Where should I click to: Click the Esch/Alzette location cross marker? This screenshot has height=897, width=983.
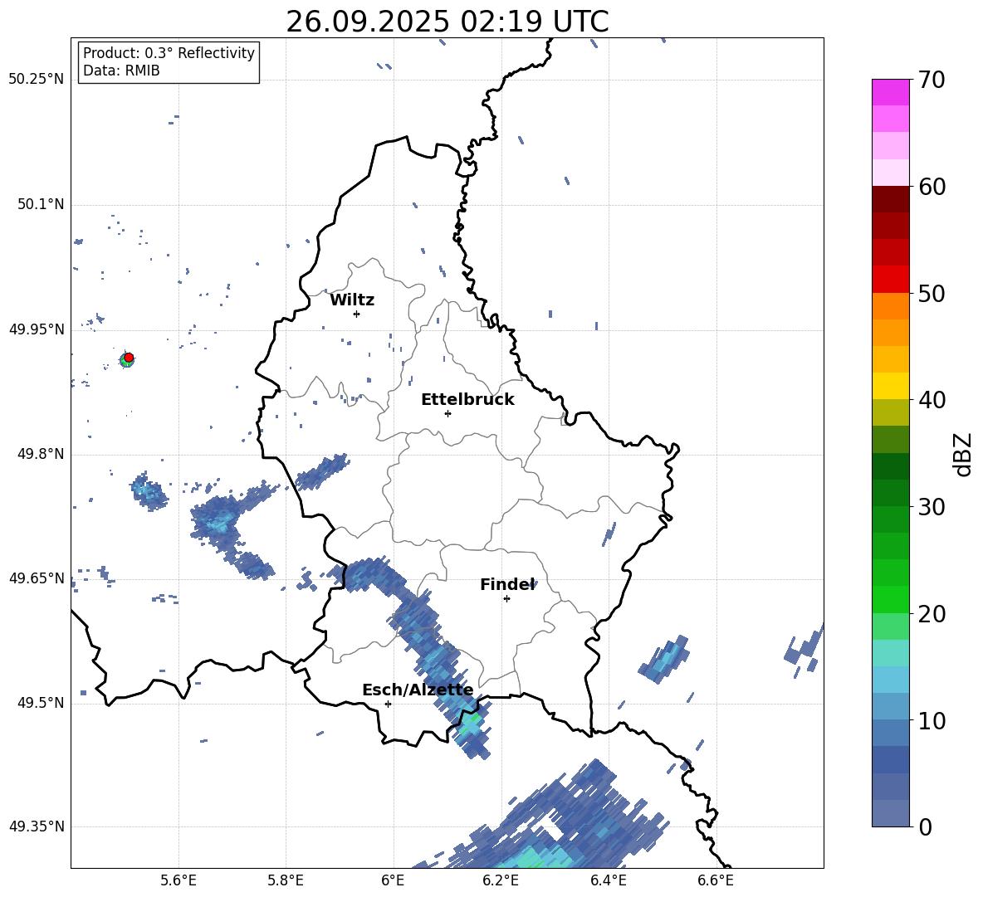(x=388, y=704)
